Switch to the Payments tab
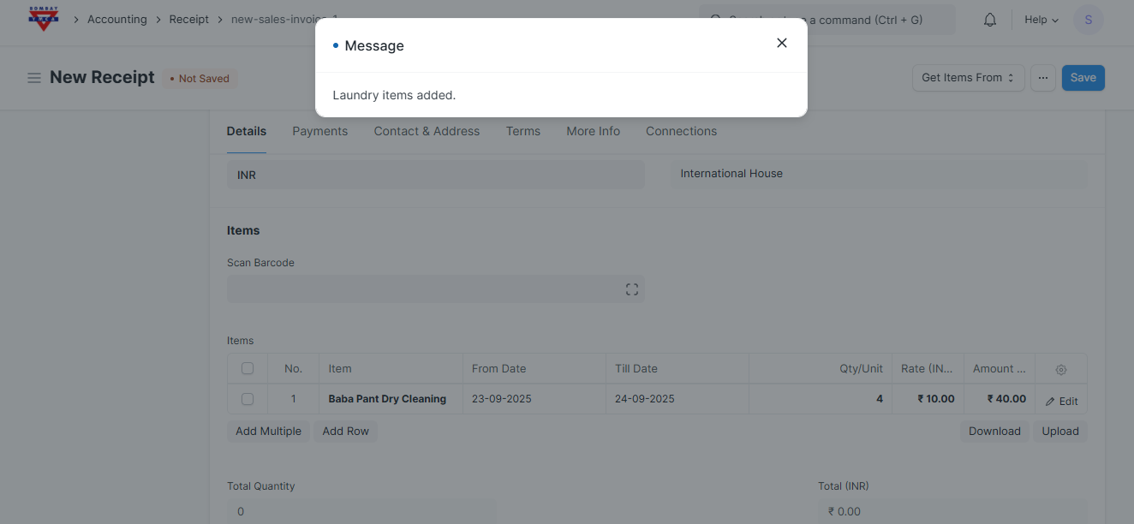Image resolution: width=1134 pixels, height=524 pixels. [x=319, y=131]
